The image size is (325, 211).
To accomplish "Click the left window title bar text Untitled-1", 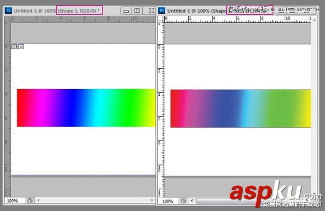I will click(25, 11).
